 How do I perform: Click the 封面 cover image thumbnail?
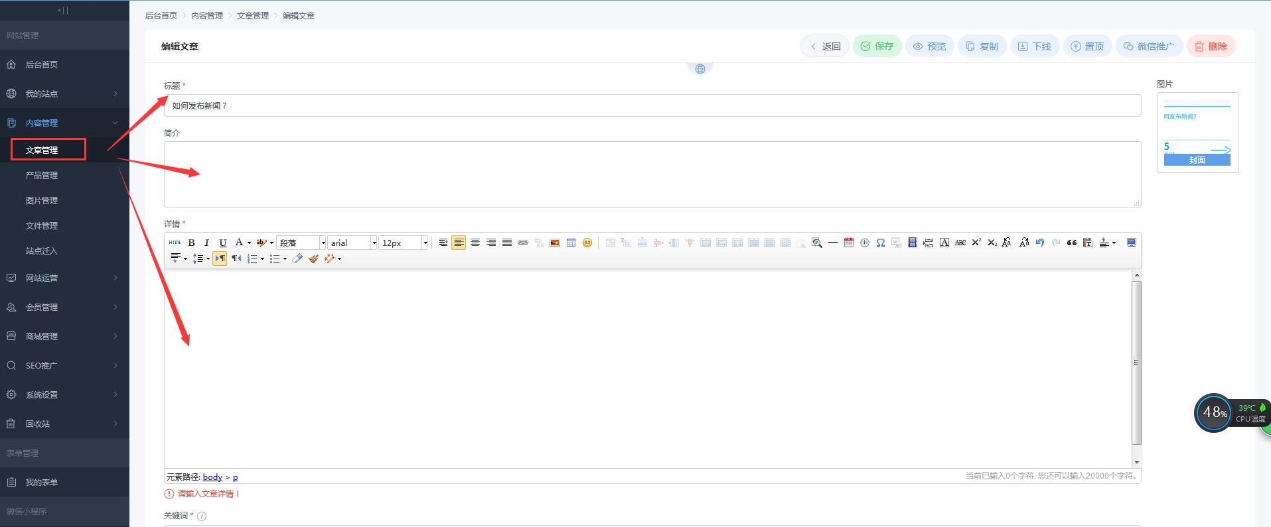click(1197, 133)
